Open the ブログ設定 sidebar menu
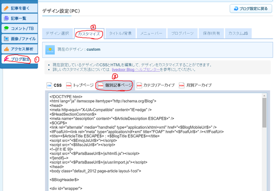This screenshot has width=276, height=191. coord(19,59)
